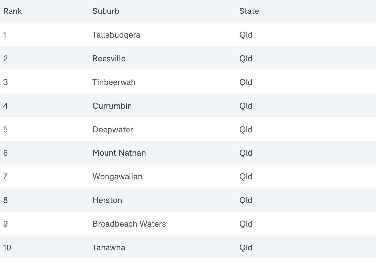The width and height of the screenshot is (376, 258).
Task: Select the Wongawallan suburb cell
Action: click(x=117, y=177)
